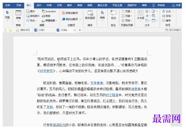Open the 时空隧道 hyperlink in text
This screenshot has height=128, width=186.
(x=112, y=95)
